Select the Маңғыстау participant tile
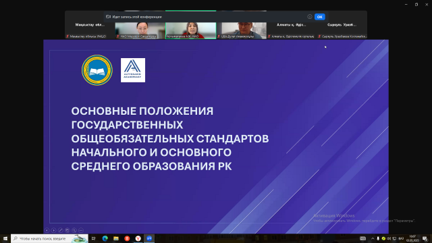This screenshot has width=432, height=243. 90,30
